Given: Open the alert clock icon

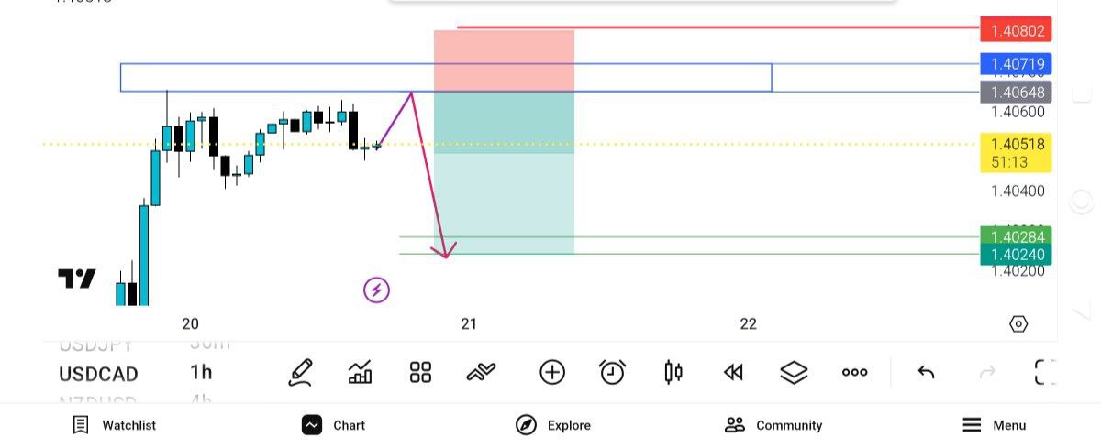Looking at the screenshot, I should (x=612, y=372).
